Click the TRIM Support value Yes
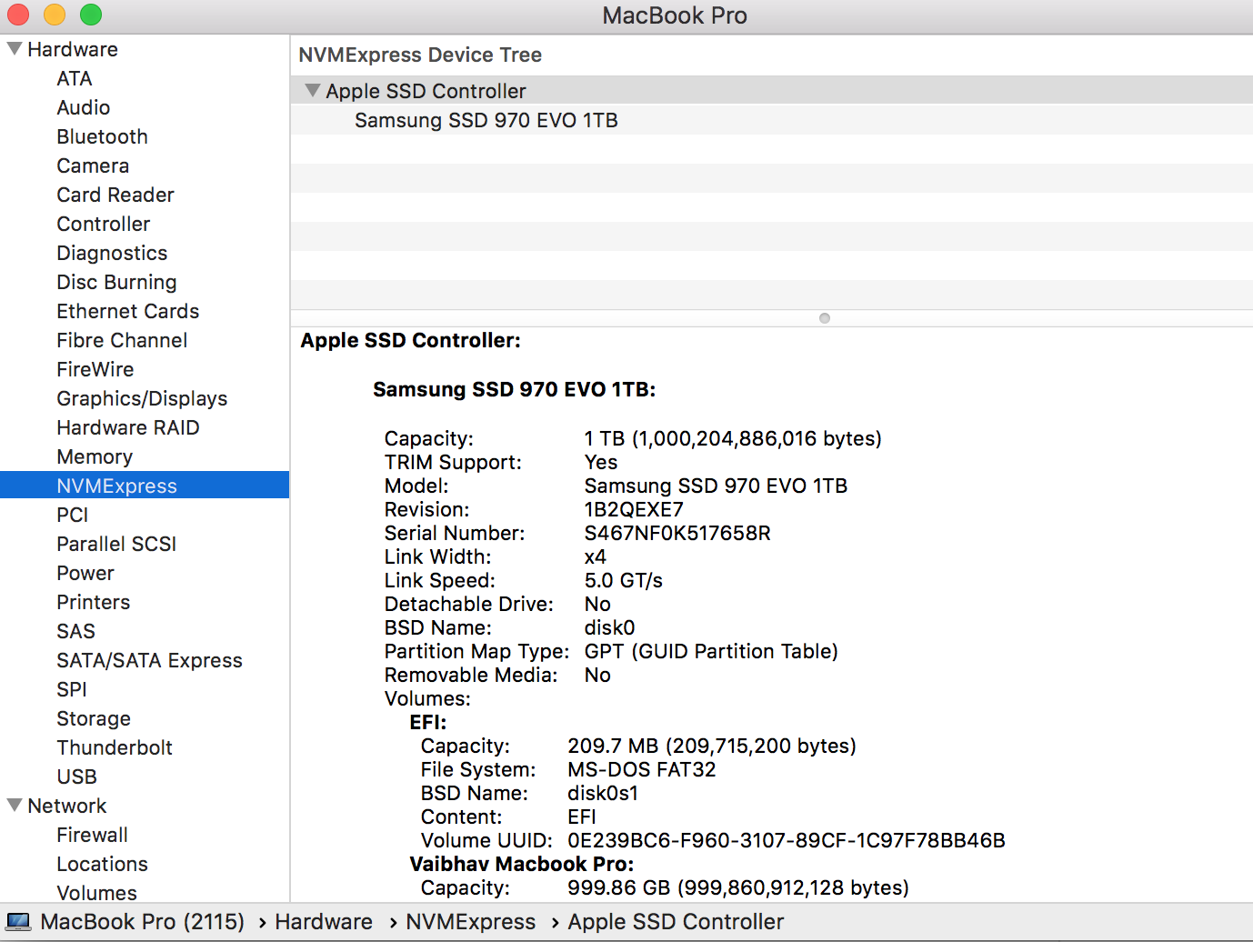 click(x=601, y=462)
